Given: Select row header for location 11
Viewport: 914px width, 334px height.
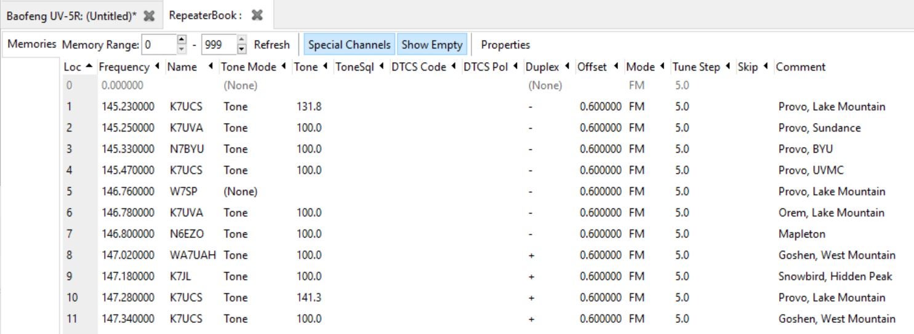Looking at the screenshot, I should coord(79,319).
